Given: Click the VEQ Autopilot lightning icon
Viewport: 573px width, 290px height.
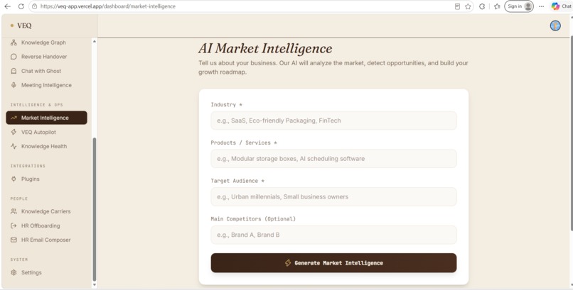Looking at the screenshot, I should point(14,133).
